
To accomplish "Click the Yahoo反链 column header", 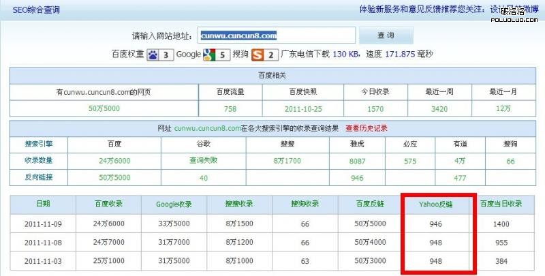I will [436, 204].
